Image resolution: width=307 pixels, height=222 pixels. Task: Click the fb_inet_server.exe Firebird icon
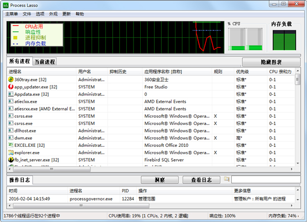click(11, 160)
